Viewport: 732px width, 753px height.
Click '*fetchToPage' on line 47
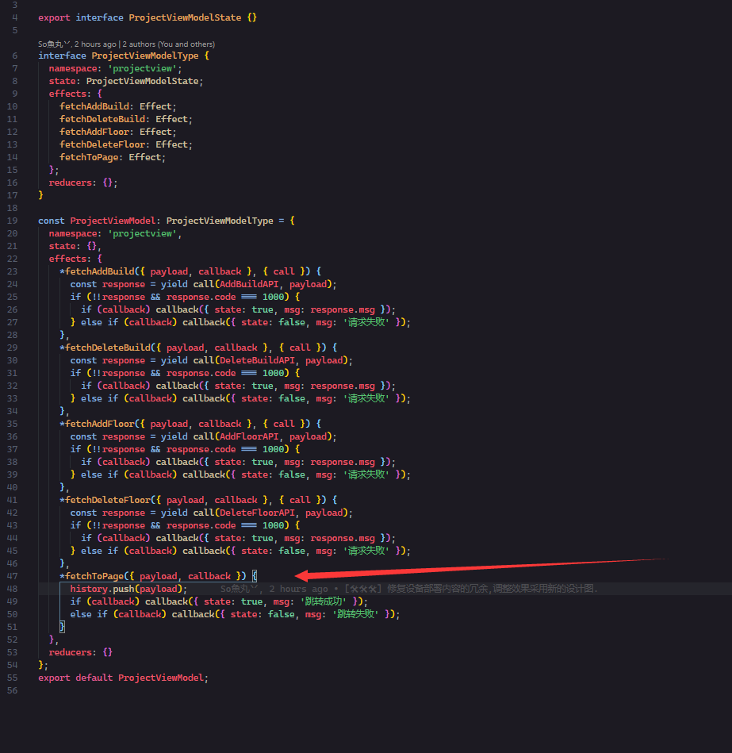click(x=92, y=576)
